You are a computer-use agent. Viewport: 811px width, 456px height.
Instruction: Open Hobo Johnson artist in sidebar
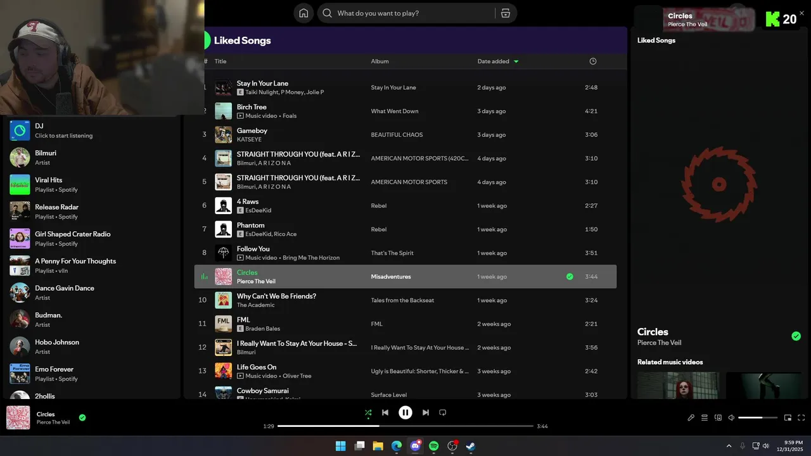pos(93,346)
